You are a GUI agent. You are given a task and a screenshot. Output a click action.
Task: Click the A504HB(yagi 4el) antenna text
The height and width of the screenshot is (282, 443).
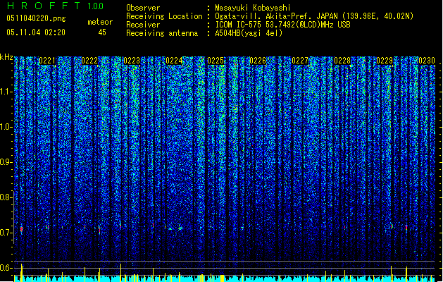(249, 33)
